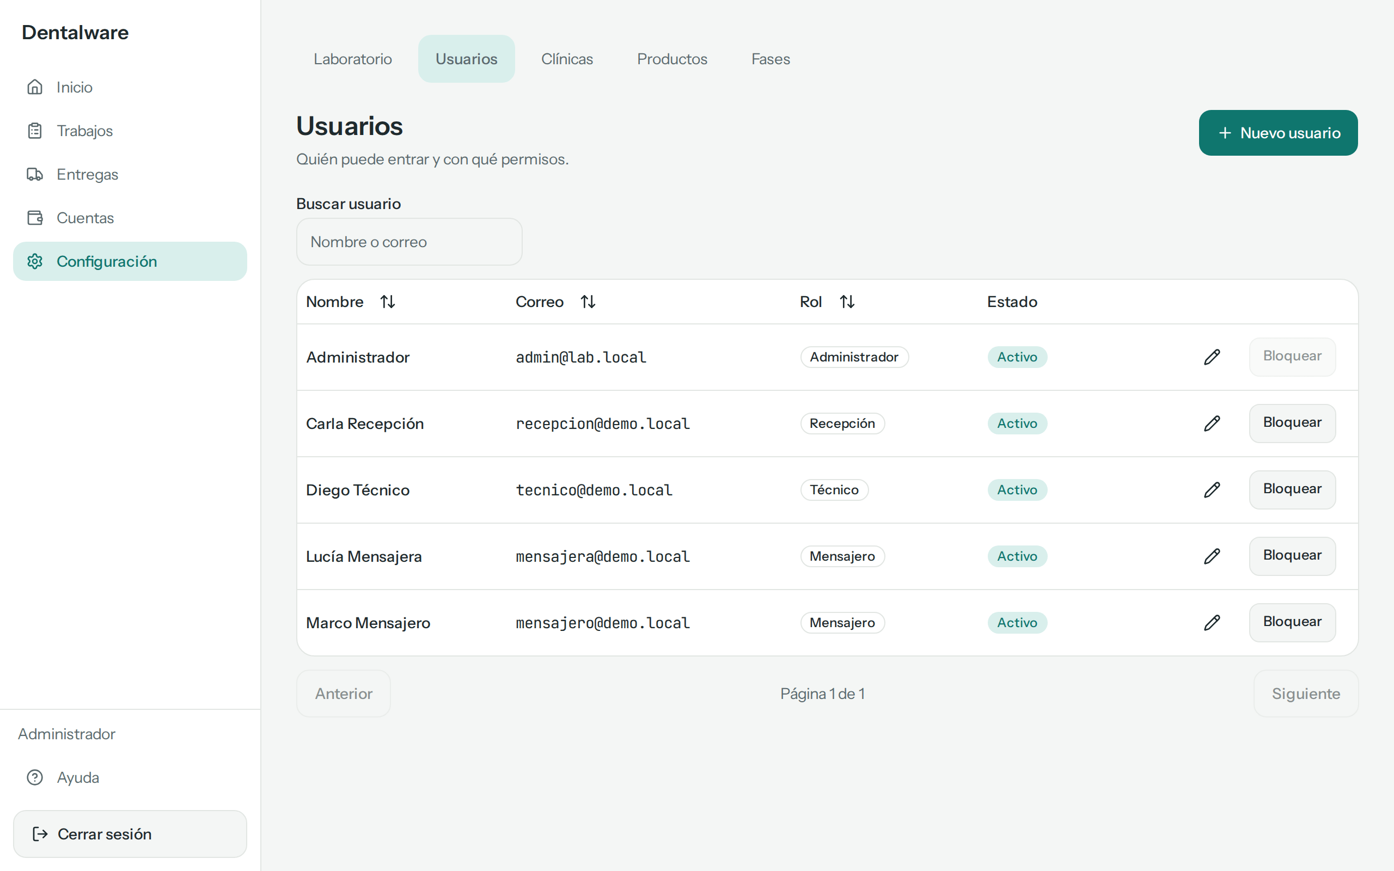The width and height of the screenshot is (1394, 871).
Task: Edit Carla Recepción with the pencil icon
Action: (1212, 424)
